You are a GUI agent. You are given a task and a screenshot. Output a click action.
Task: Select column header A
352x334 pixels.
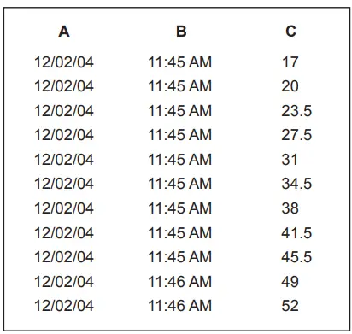tap(64, 32)
